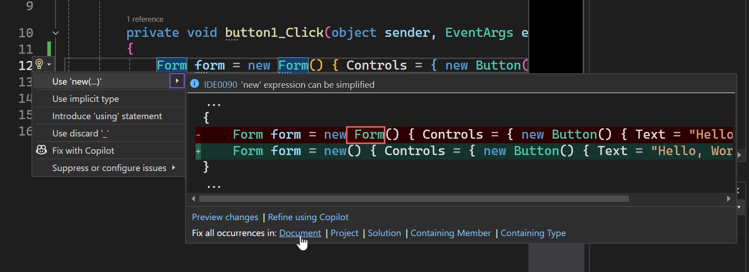Open the lightbulb dropdown arrow

pyautogui.click(x=49, y=65)
